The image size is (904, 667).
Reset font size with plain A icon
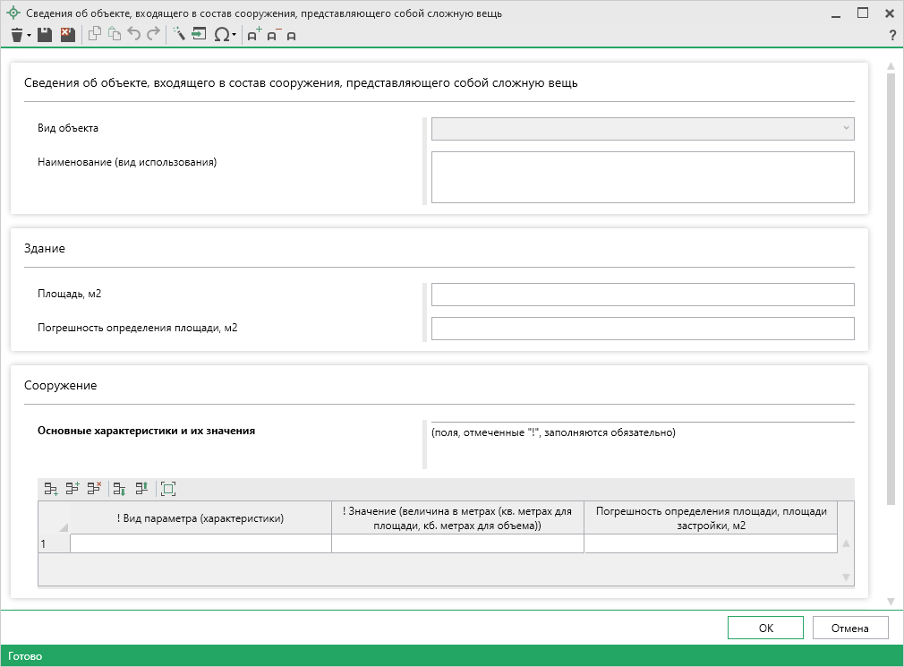coord(291,36)
